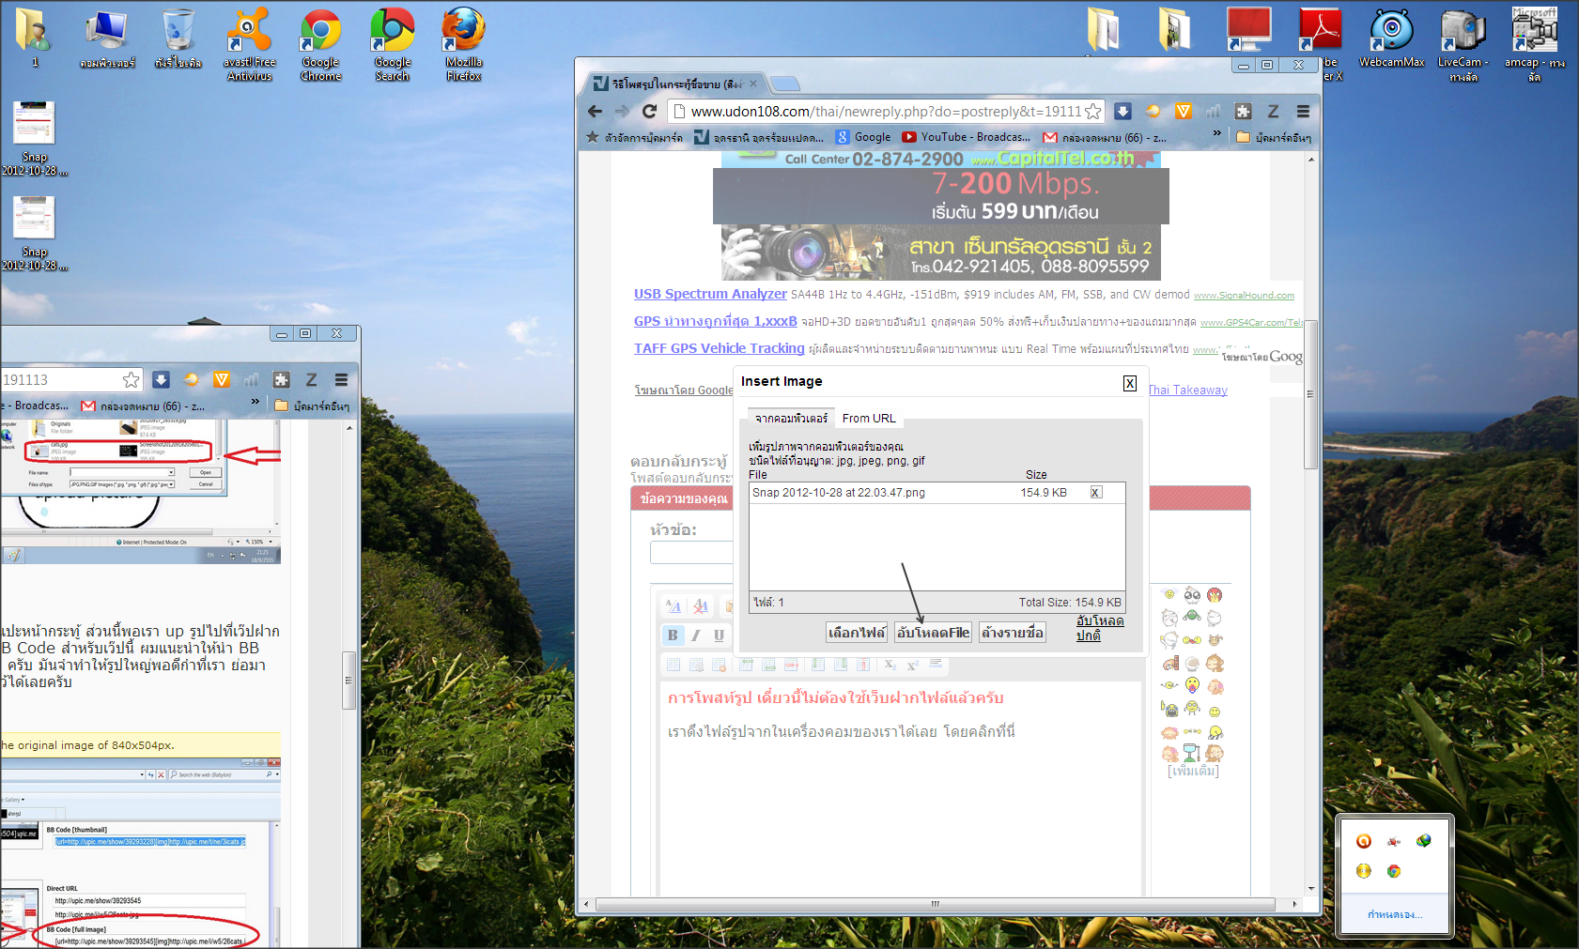Image resolution: width=1579 pixels, height=949 pixels.
Task: Click the อัปโหลดFile button
Action: click(x=933, y=633)
